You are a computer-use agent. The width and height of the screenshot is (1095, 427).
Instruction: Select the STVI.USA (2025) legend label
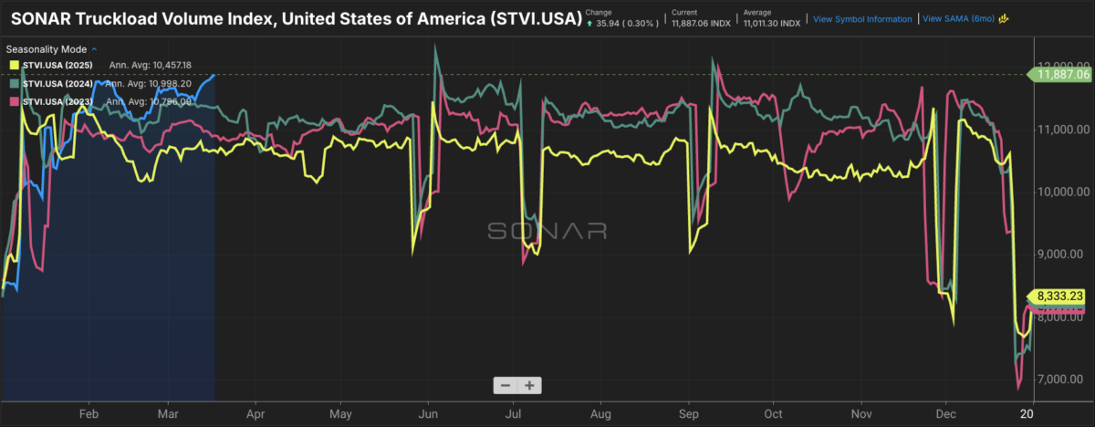[57, 65]
